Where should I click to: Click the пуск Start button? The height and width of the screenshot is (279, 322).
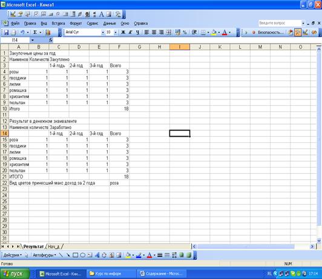[x=15, y=274]
